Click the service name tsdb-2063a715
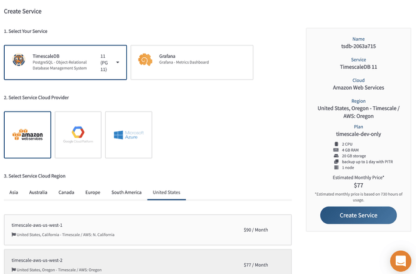Viewport: 416px width, 274px height. [x=358, y=46]
